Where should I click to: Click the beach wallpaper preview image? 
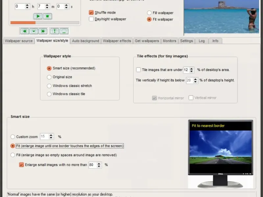click(221, 17)
